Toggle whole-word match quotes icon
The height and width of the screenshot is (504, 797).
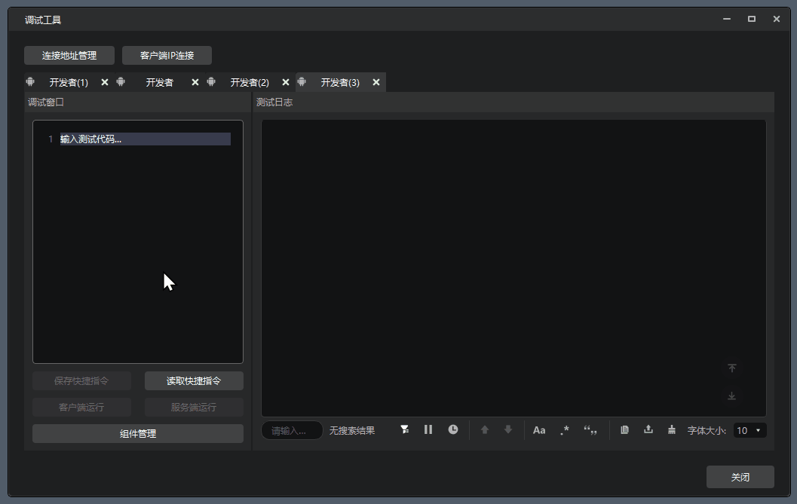tap(590, 430)
